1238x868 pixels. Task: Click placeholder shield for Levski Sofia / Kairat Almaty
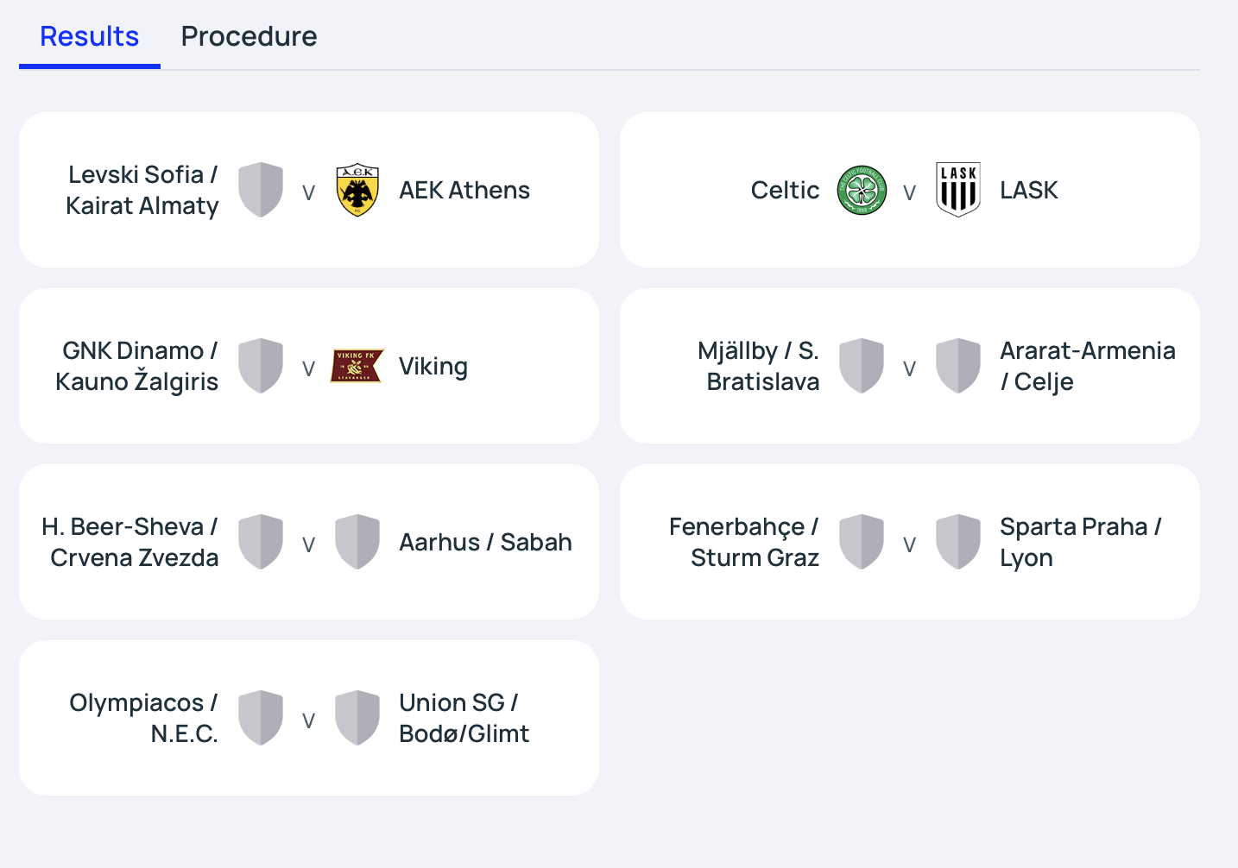pyautogui.click(x=261, y=190)
